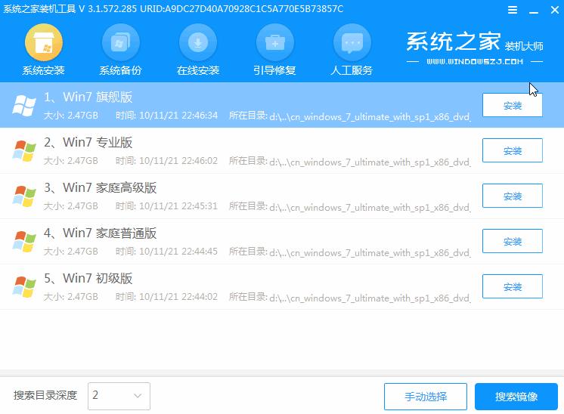564x414 pixels.
Task: Open the 人工服务 support chat icon
Action: coord(352,42)
